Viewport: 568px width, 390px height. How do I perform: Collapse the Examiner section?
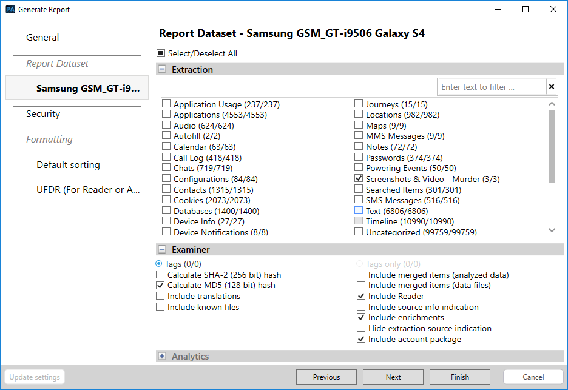pyautogui.click(x=162, y=249)
